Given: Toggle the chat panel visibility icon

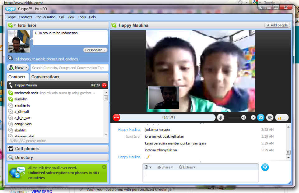Looking at the screenshot, I should pyautogui.click(x=269, y=117).
